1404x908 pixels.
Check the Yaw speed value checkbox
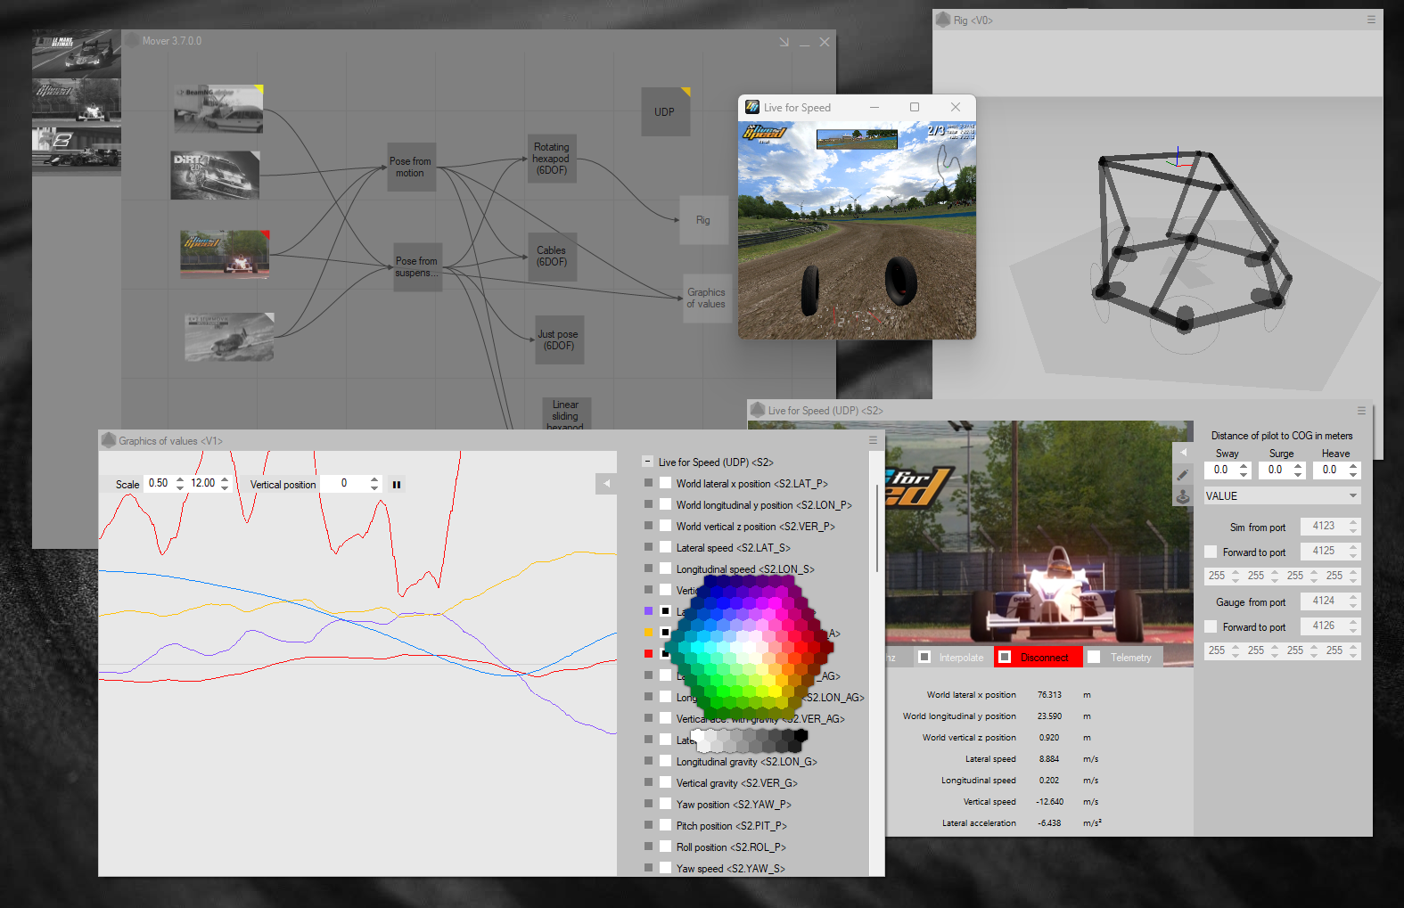(x=665, y=868)
